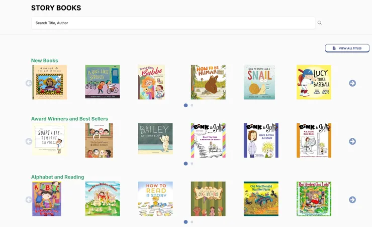Open the New Books section heading
The width and height of the screenshot is (372, 227).
point(45,61)
